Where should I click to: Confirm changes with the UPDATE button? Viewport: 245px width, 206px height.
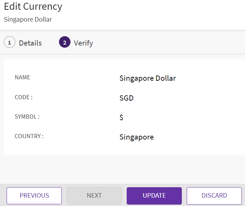pos(154,196)
